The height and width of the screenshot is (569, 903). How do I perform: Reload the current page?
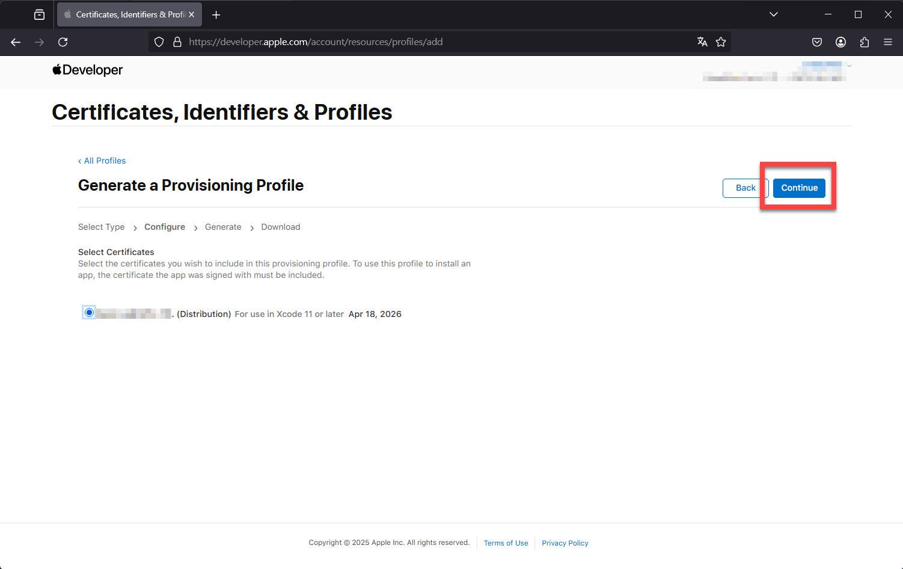[63, 42]
